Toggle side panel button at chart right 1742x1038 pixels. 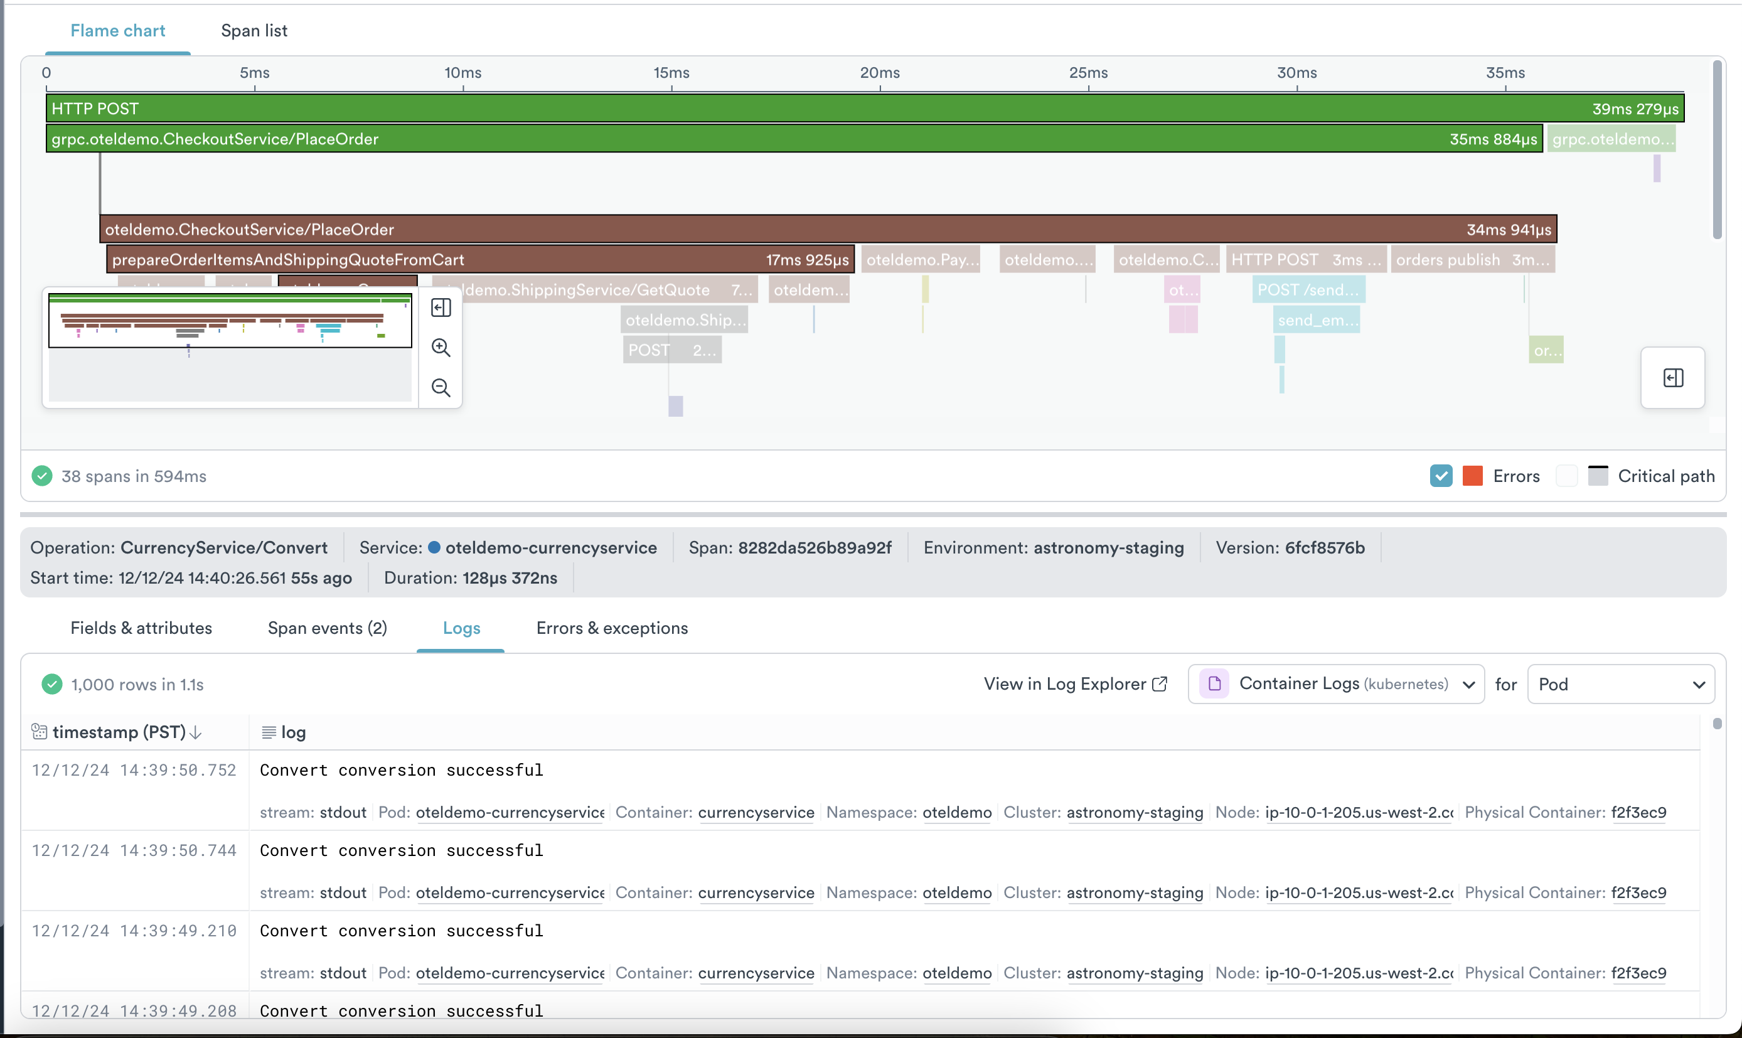1673,378
